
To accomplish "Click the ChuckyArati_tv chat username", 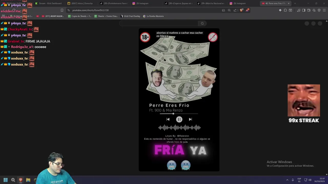I will tap(20, 29).
